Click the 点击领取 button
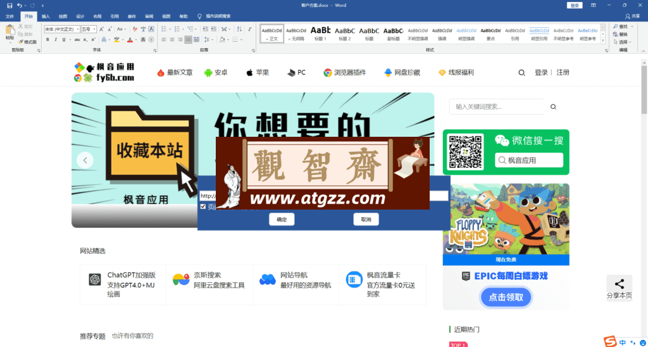Image resolution: width=648 pixels, height=347 pixels. [x=506, y=297]
